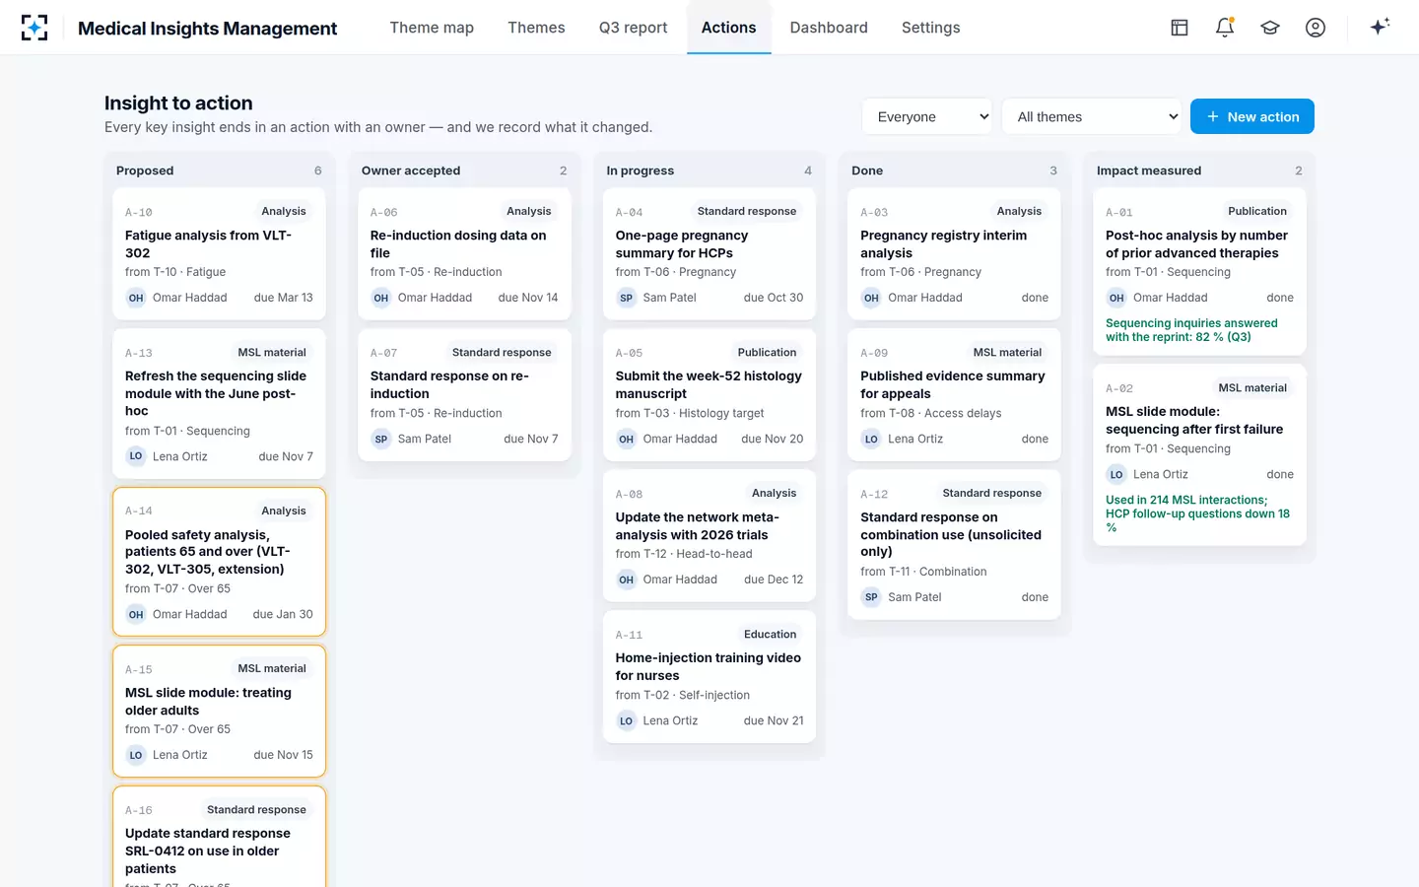
Task: Click the Medical Insights Management logo icon
Action: (x=34, y=28)
